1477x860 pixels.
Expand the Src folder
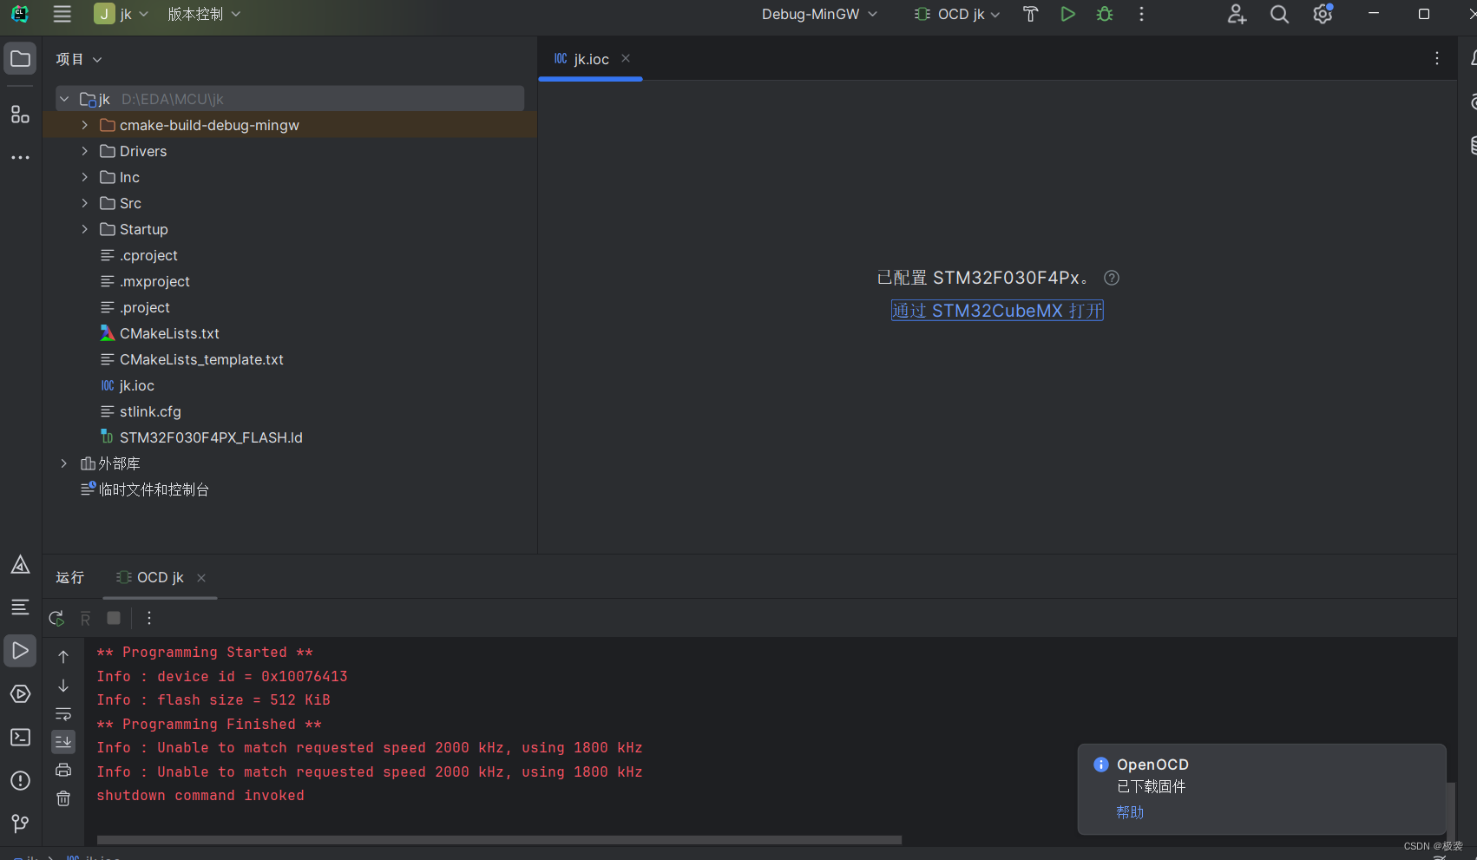[84, 203]
